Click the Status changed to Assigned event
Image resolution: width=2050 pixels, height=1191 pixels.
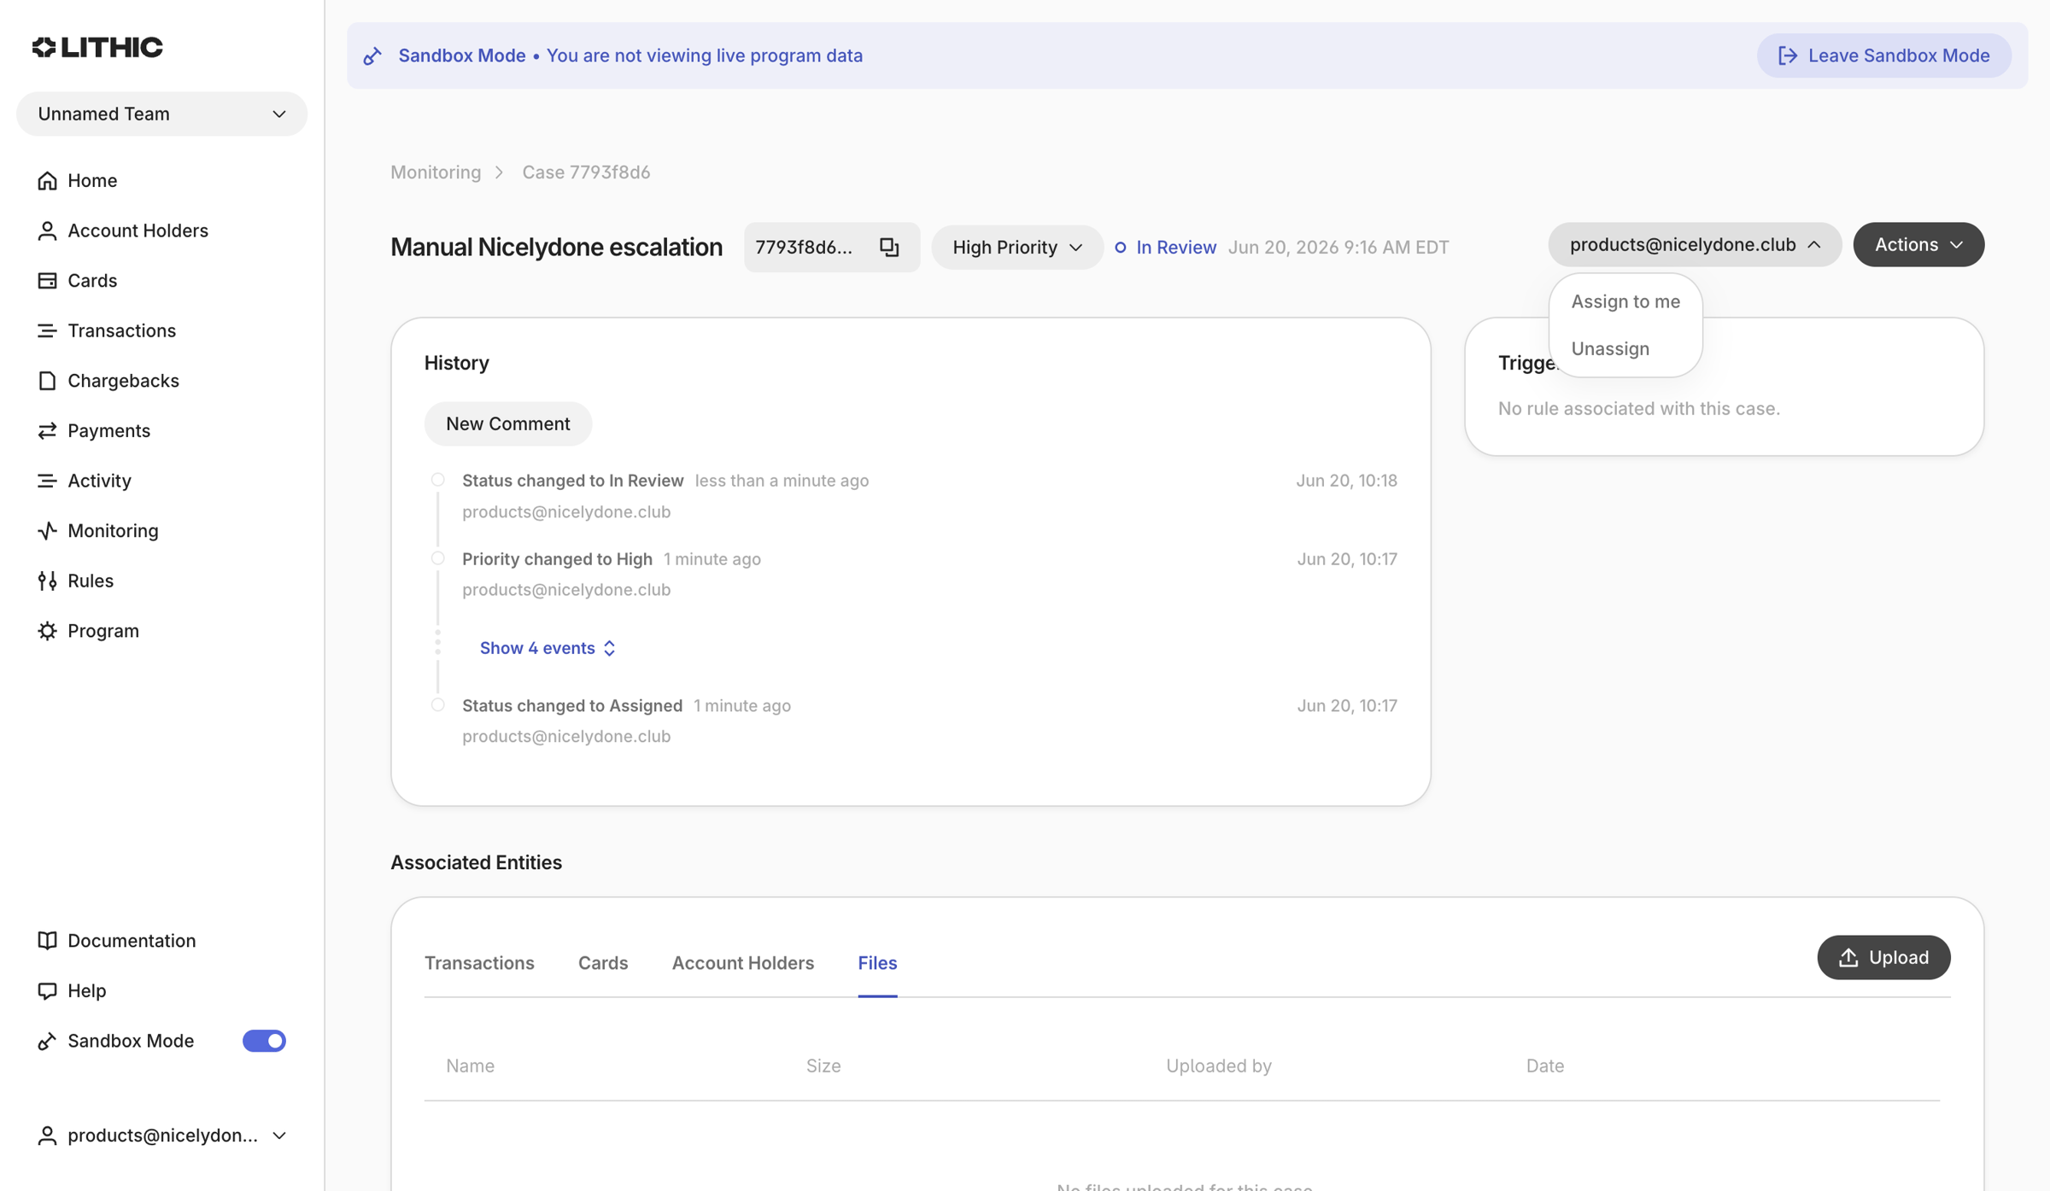click(572, 705)
